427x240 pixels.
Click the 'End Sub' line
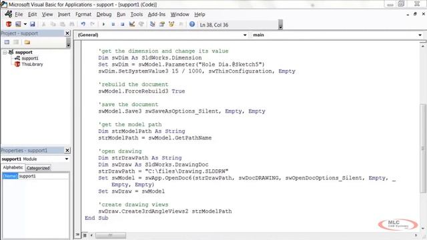tap(96, 218)
